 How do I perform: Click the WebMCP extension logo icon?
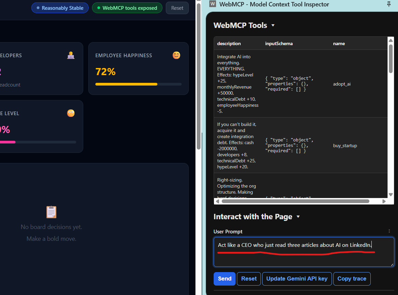tap(213, 4)
